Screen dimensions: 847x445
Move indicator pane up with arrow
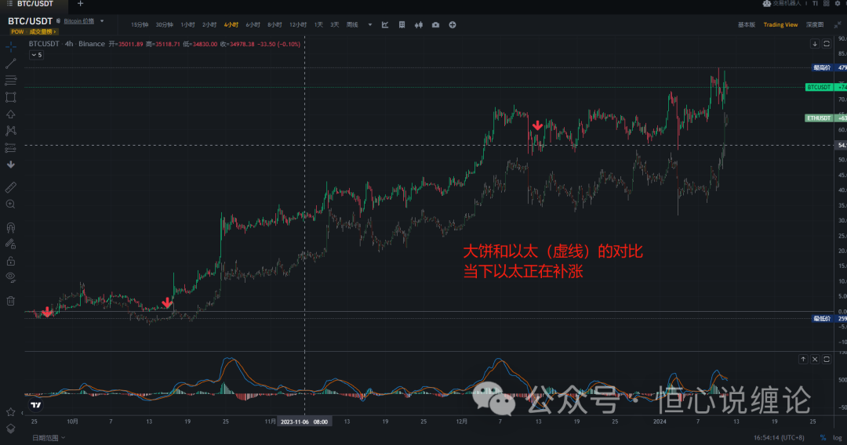click(x=803, y=360)
